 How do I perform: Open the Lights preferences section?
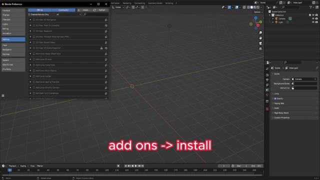click(x=13, y=24)
